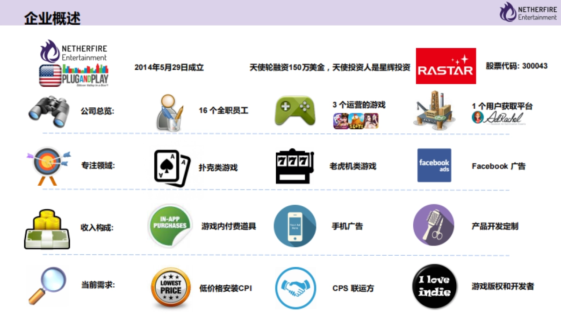Click the black I love indie badge
This screenshot has height=315, width=561.
(433, 287)
